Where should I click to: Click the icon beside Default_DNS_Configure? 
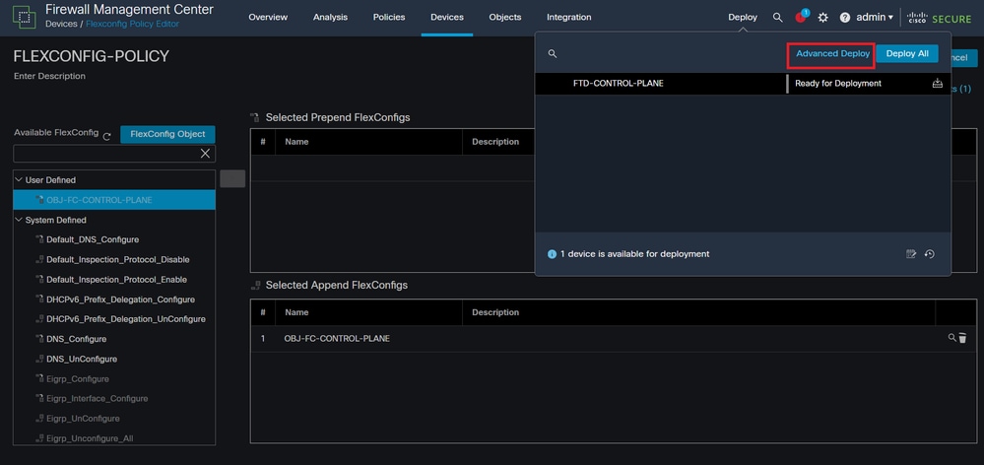click(x=39, y=239)
